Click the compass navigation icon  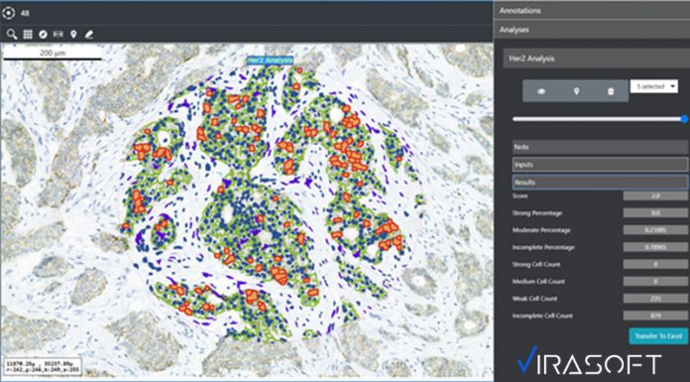pos(43,35)
